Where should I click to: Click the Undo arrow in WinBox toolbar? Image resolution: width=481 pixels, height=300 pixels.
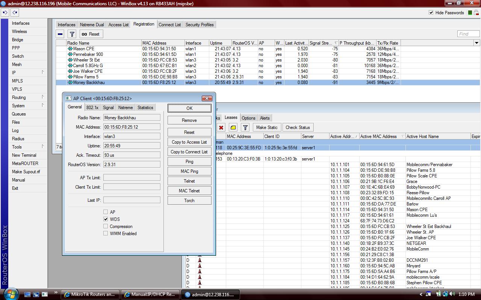(x=5, y=12)
